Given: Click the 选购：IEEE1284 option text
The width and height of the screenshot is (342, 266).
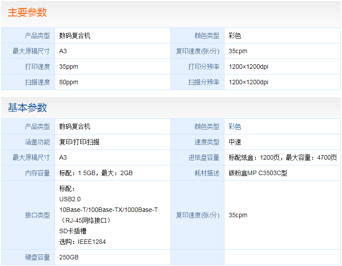Looking at the screenshot, I should tap(83, 242).
